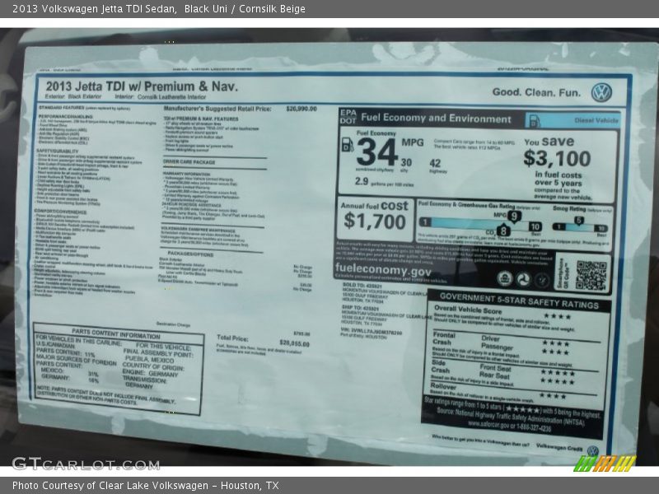Click the CO2 rating 8 marker

click(x=503, y=231)
